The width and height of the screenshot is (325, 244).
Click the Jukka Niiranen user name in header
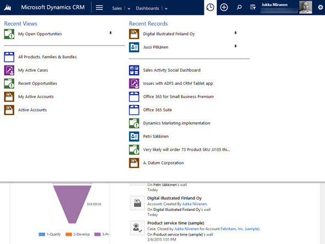pos(274,5)
